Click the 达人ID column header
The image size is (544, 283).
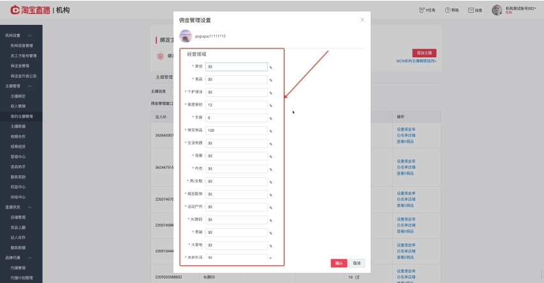click(161, 117)
